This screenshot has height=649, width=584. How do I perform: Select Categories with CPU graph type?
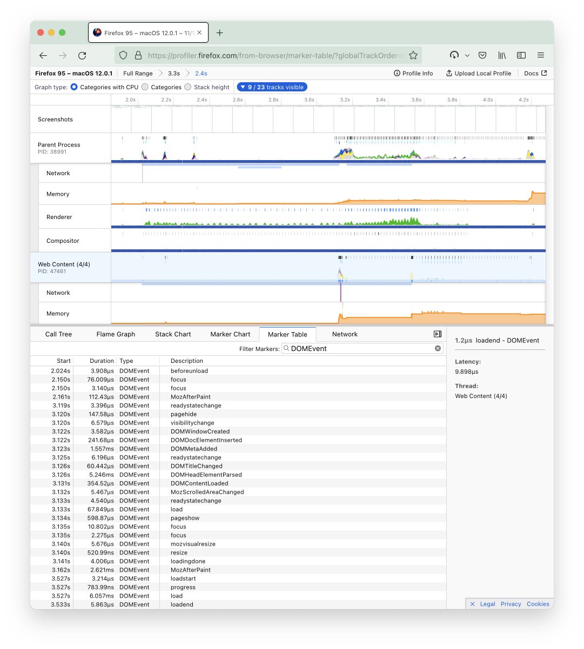click(74, 87)
